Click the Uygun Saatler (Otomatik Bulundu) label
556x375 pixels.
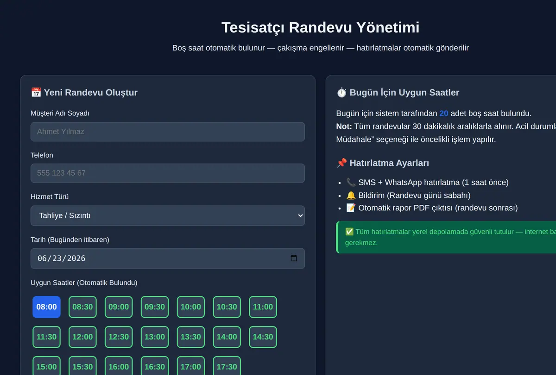tap(84, 283)
